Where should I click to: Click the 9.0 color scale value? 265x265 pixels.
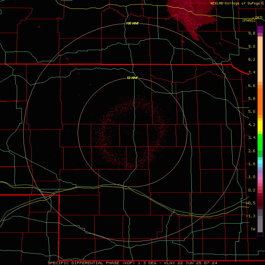[252, 46]
